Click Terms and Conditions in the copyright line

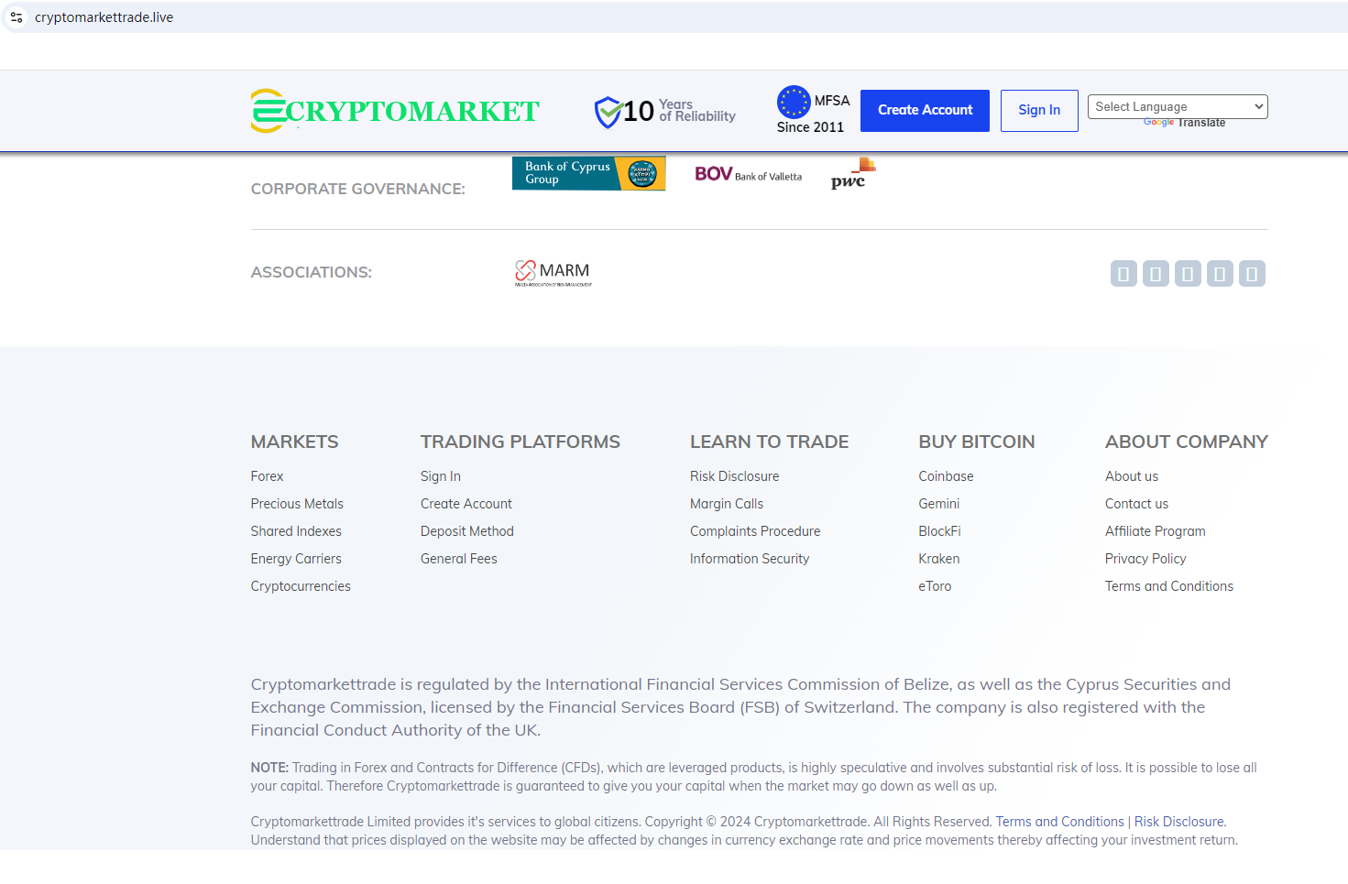[1059, 822]
